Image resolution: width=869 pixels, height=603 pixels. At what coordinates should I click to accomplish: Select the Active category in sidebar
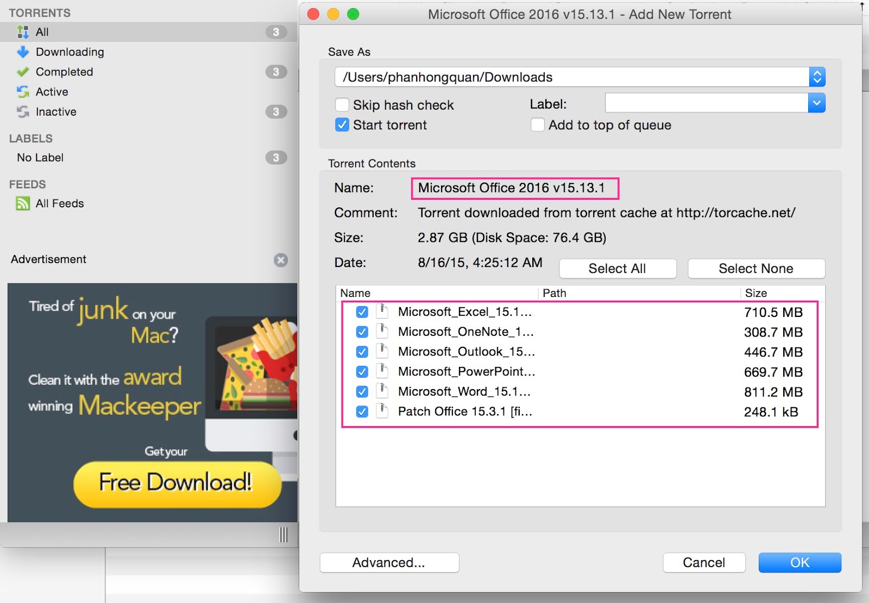click(149, 92)
